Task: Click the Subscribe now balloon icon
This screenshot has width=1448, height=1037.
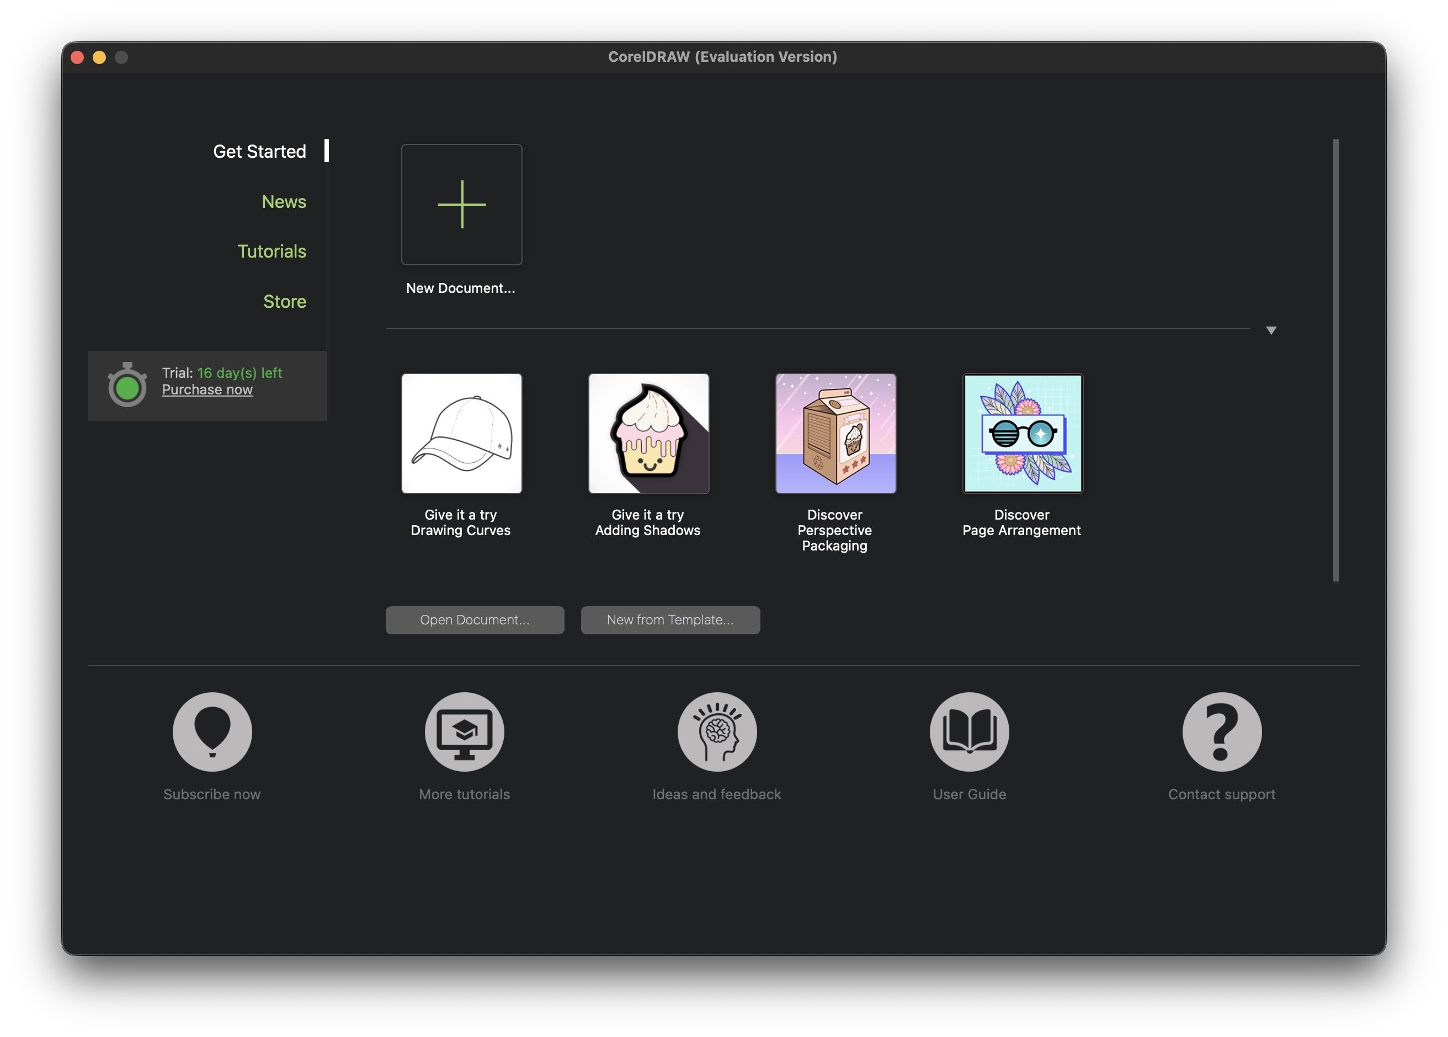Action: 212,731
